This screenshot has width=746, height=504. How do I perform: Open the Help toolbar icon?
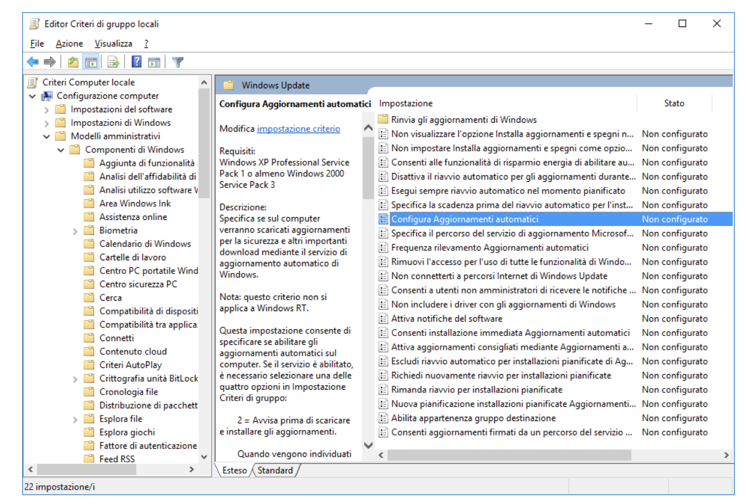(x=136, y=62)
